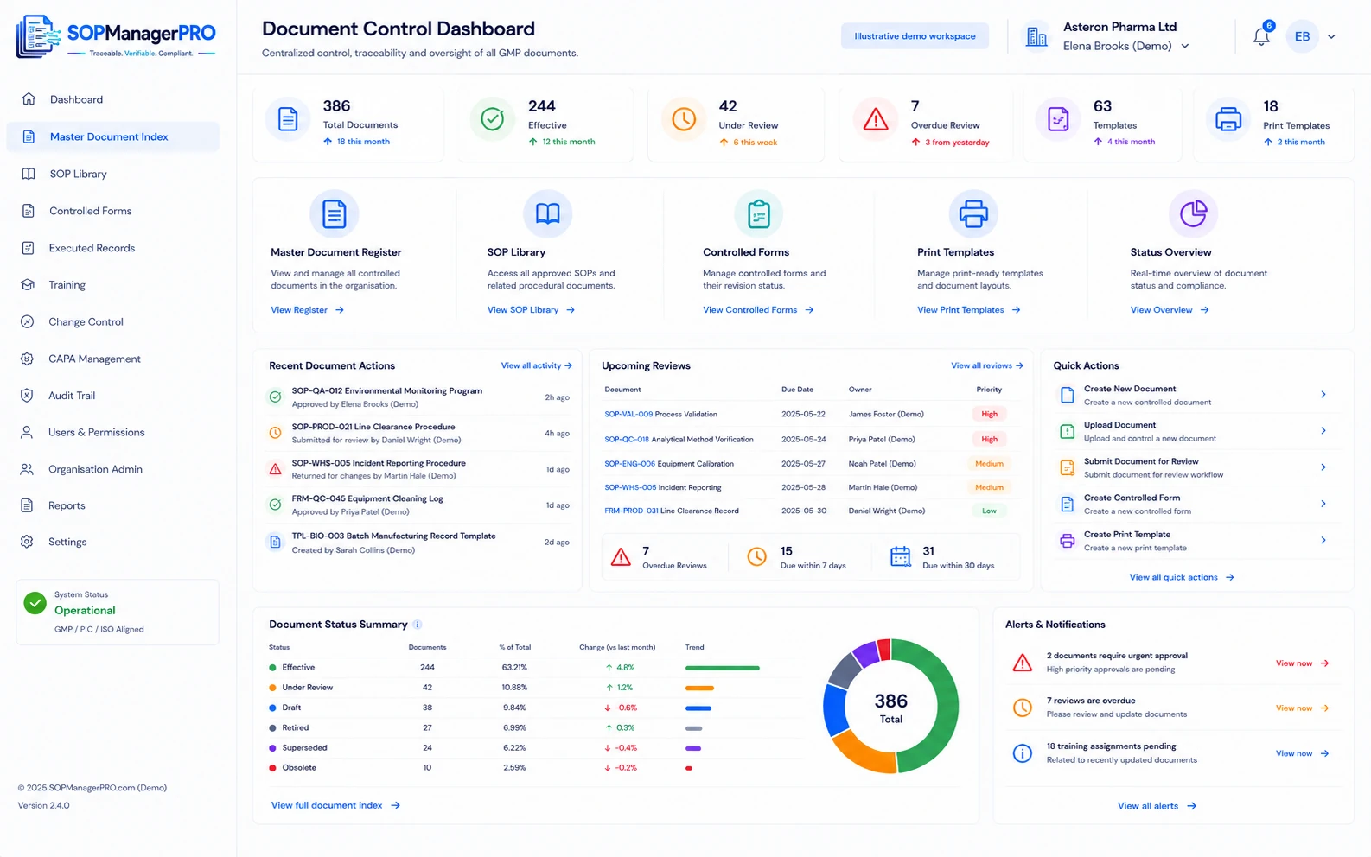Screen dimensions: 1371x857
Task: Click the calendar icon for Due within 30 days
Action: point(901,557)
